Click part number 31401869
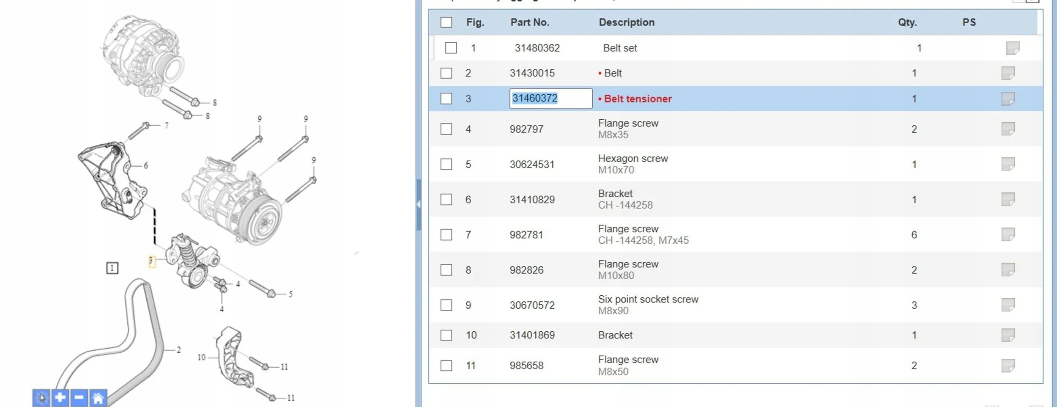 (x=532, y=335)
